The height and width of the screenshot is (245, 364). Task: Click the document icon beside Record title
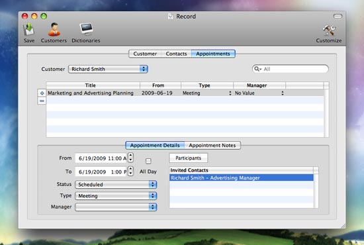171,17
